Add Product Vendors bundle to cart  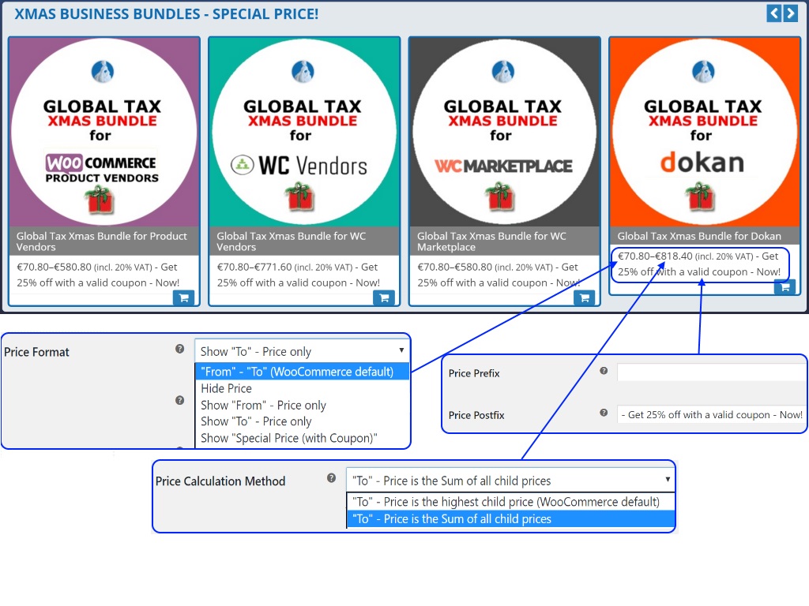pyautogui.click(x=183, y=297)
